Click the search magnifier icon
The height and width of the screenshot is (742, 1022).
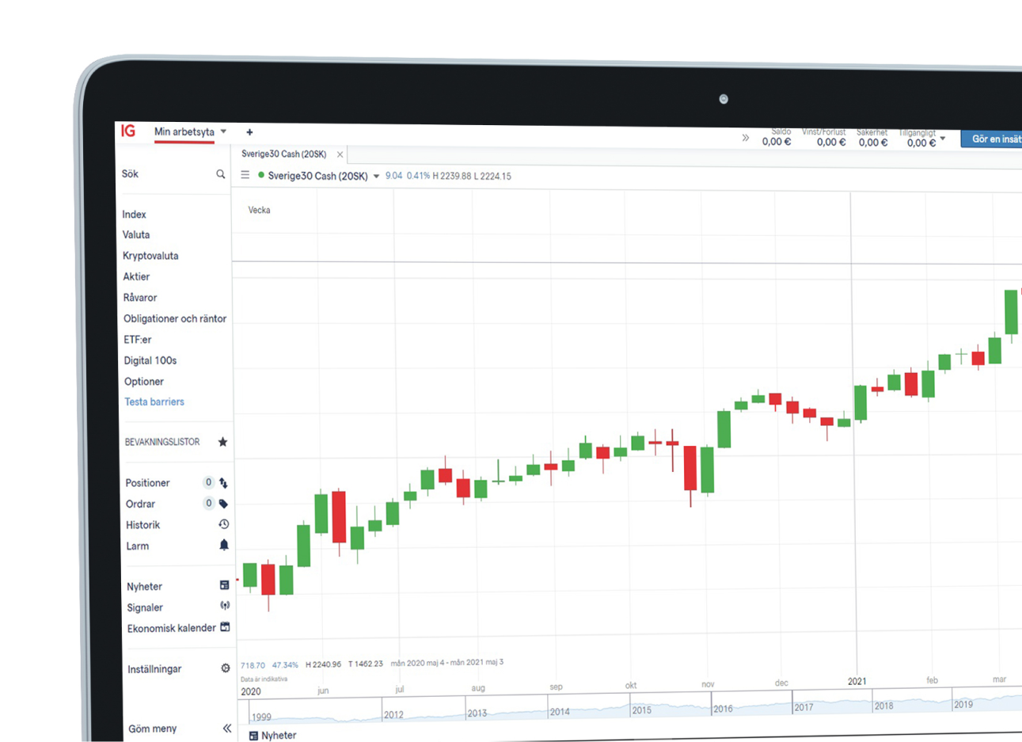pyautogui.click(x=221, y=174)
